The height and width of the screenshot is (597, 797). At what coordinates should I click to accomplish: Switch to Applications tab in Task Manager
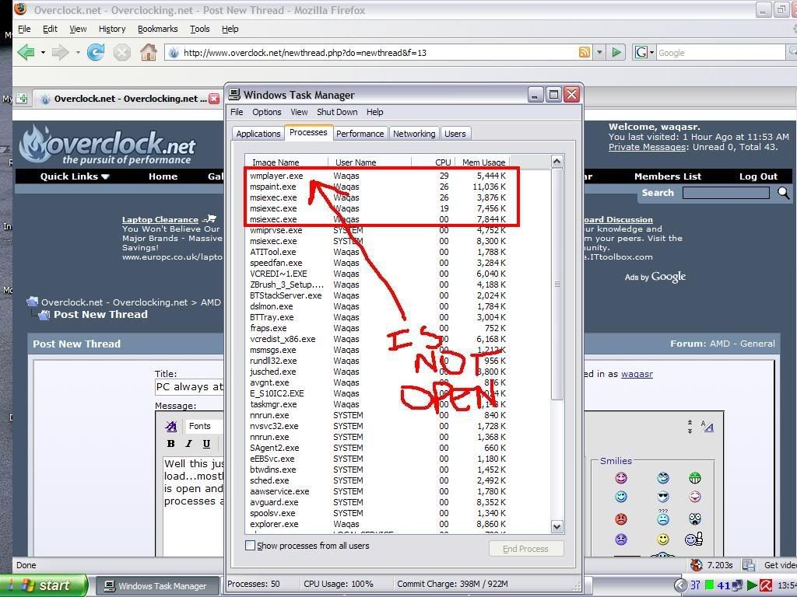coord(258,134)
